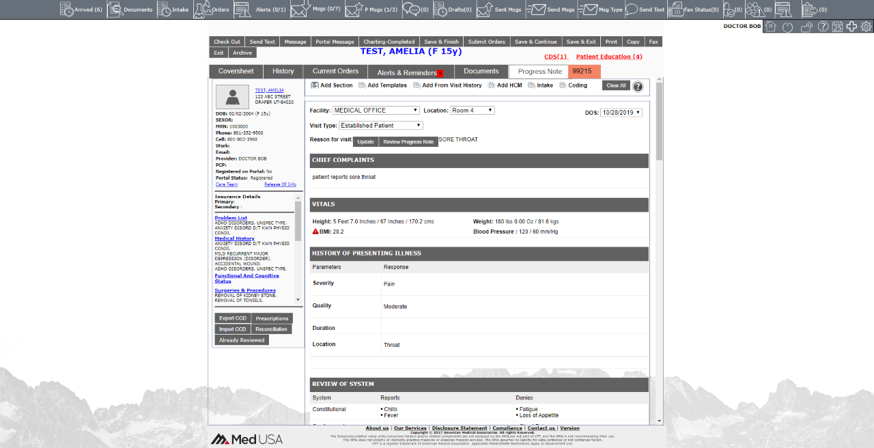Open the settings gear icon
Viewport: 874px width, 448px height.
865,25
